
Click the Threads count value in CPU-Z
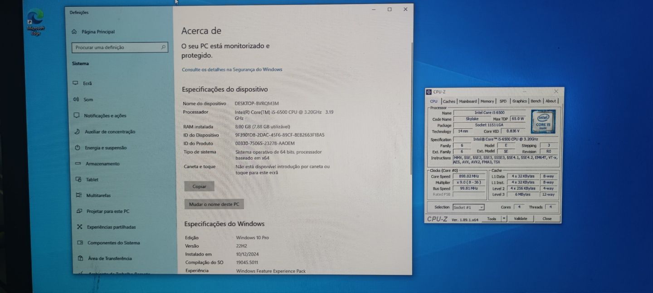pyautogui.click(x=551, y=207)
